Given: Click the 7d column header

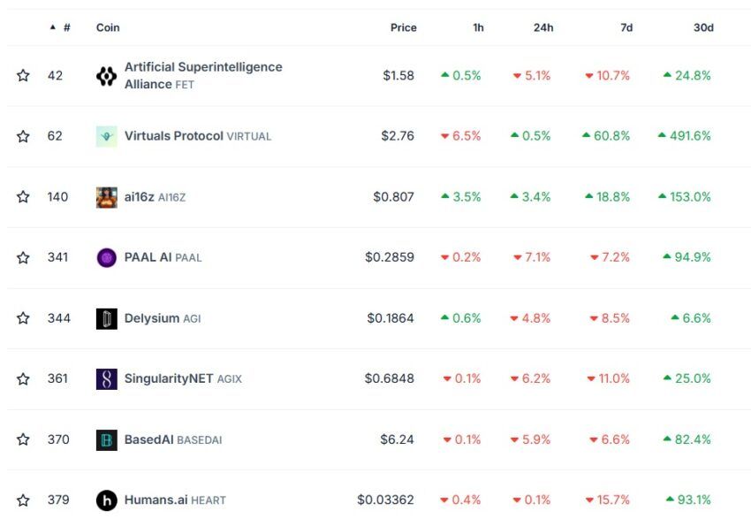Looking at the screenshot, I should (626, 27).
